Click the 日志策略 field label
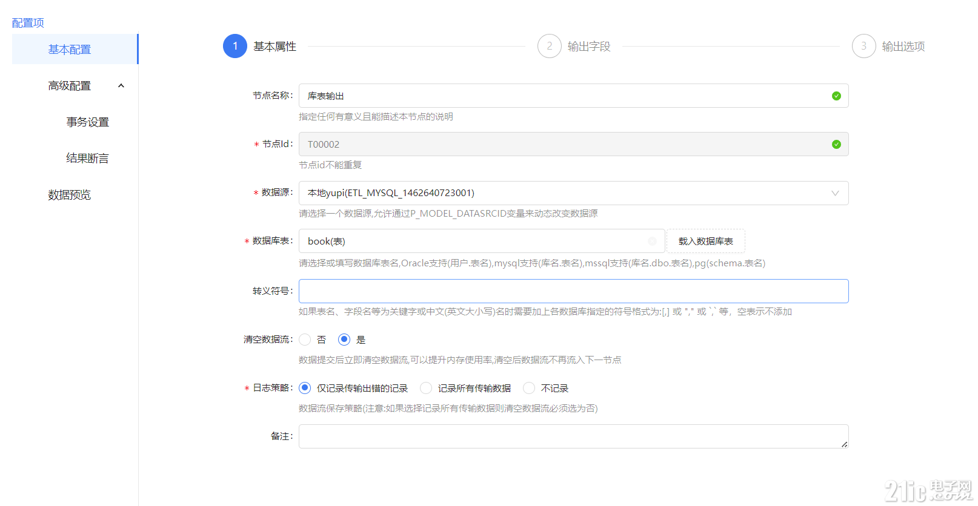The height and width of the screenshot is (506, 978). (x=273, y=388)
